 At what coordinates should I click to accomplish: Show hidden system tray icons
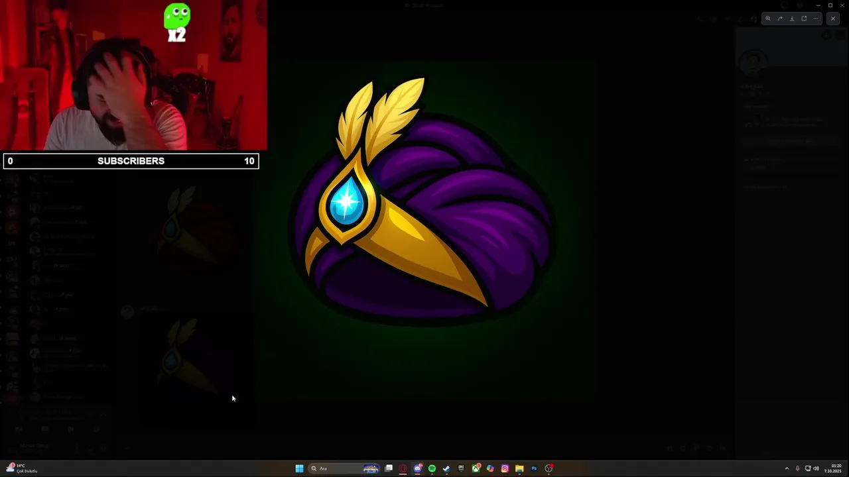[787, 468]
